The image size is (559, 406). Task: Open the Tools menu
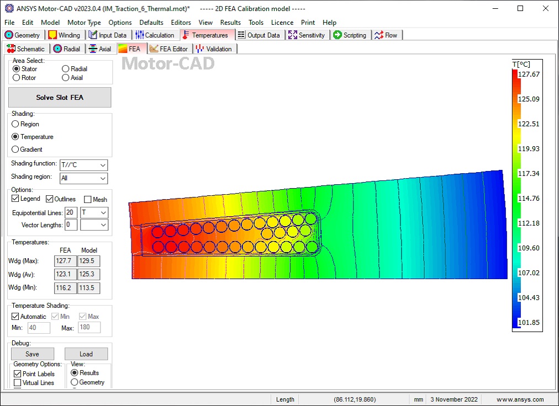click(x=256, y=23)
